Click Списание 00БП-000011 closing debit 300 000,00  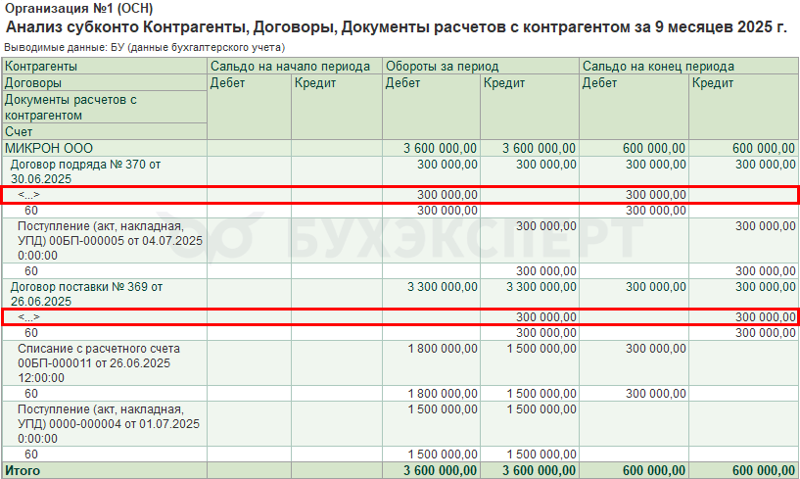(656, 349)
